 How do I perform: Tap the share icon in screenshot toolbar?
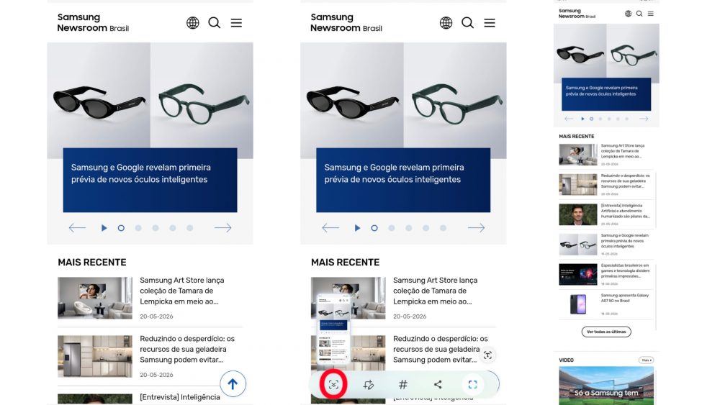pos(438,384)
